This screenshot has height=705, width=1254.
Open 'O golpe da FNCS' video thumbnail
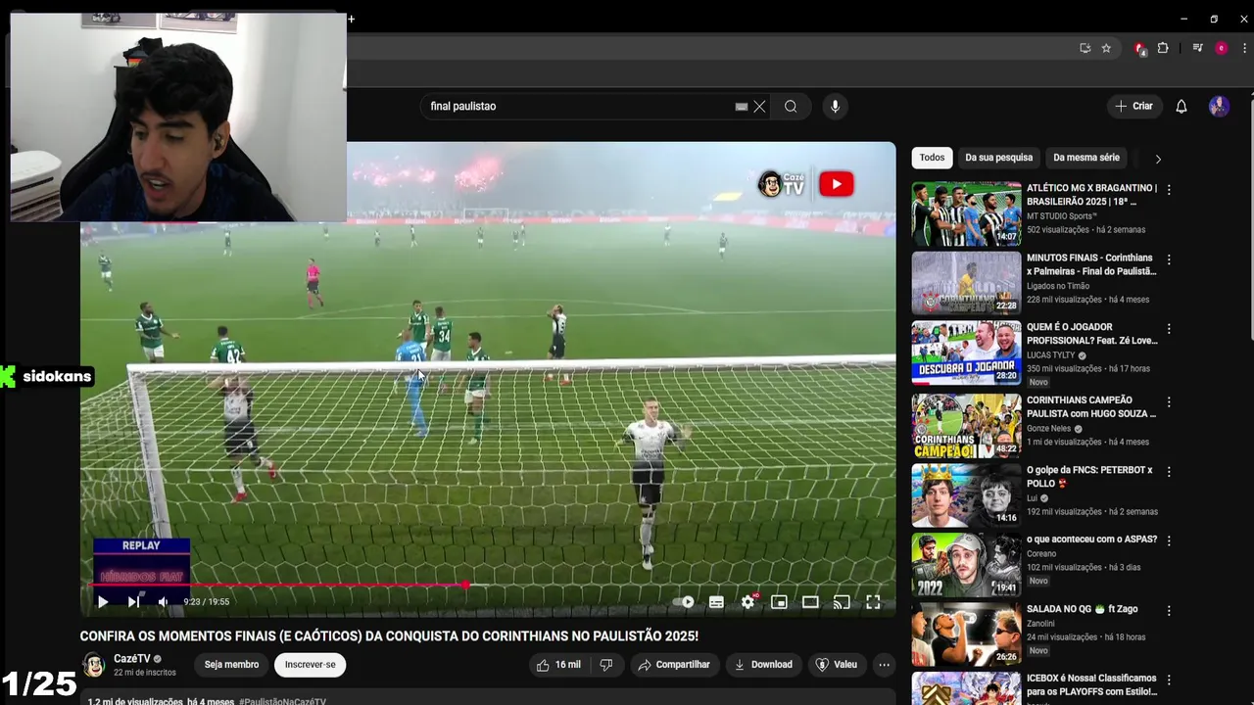click(966, 495)
